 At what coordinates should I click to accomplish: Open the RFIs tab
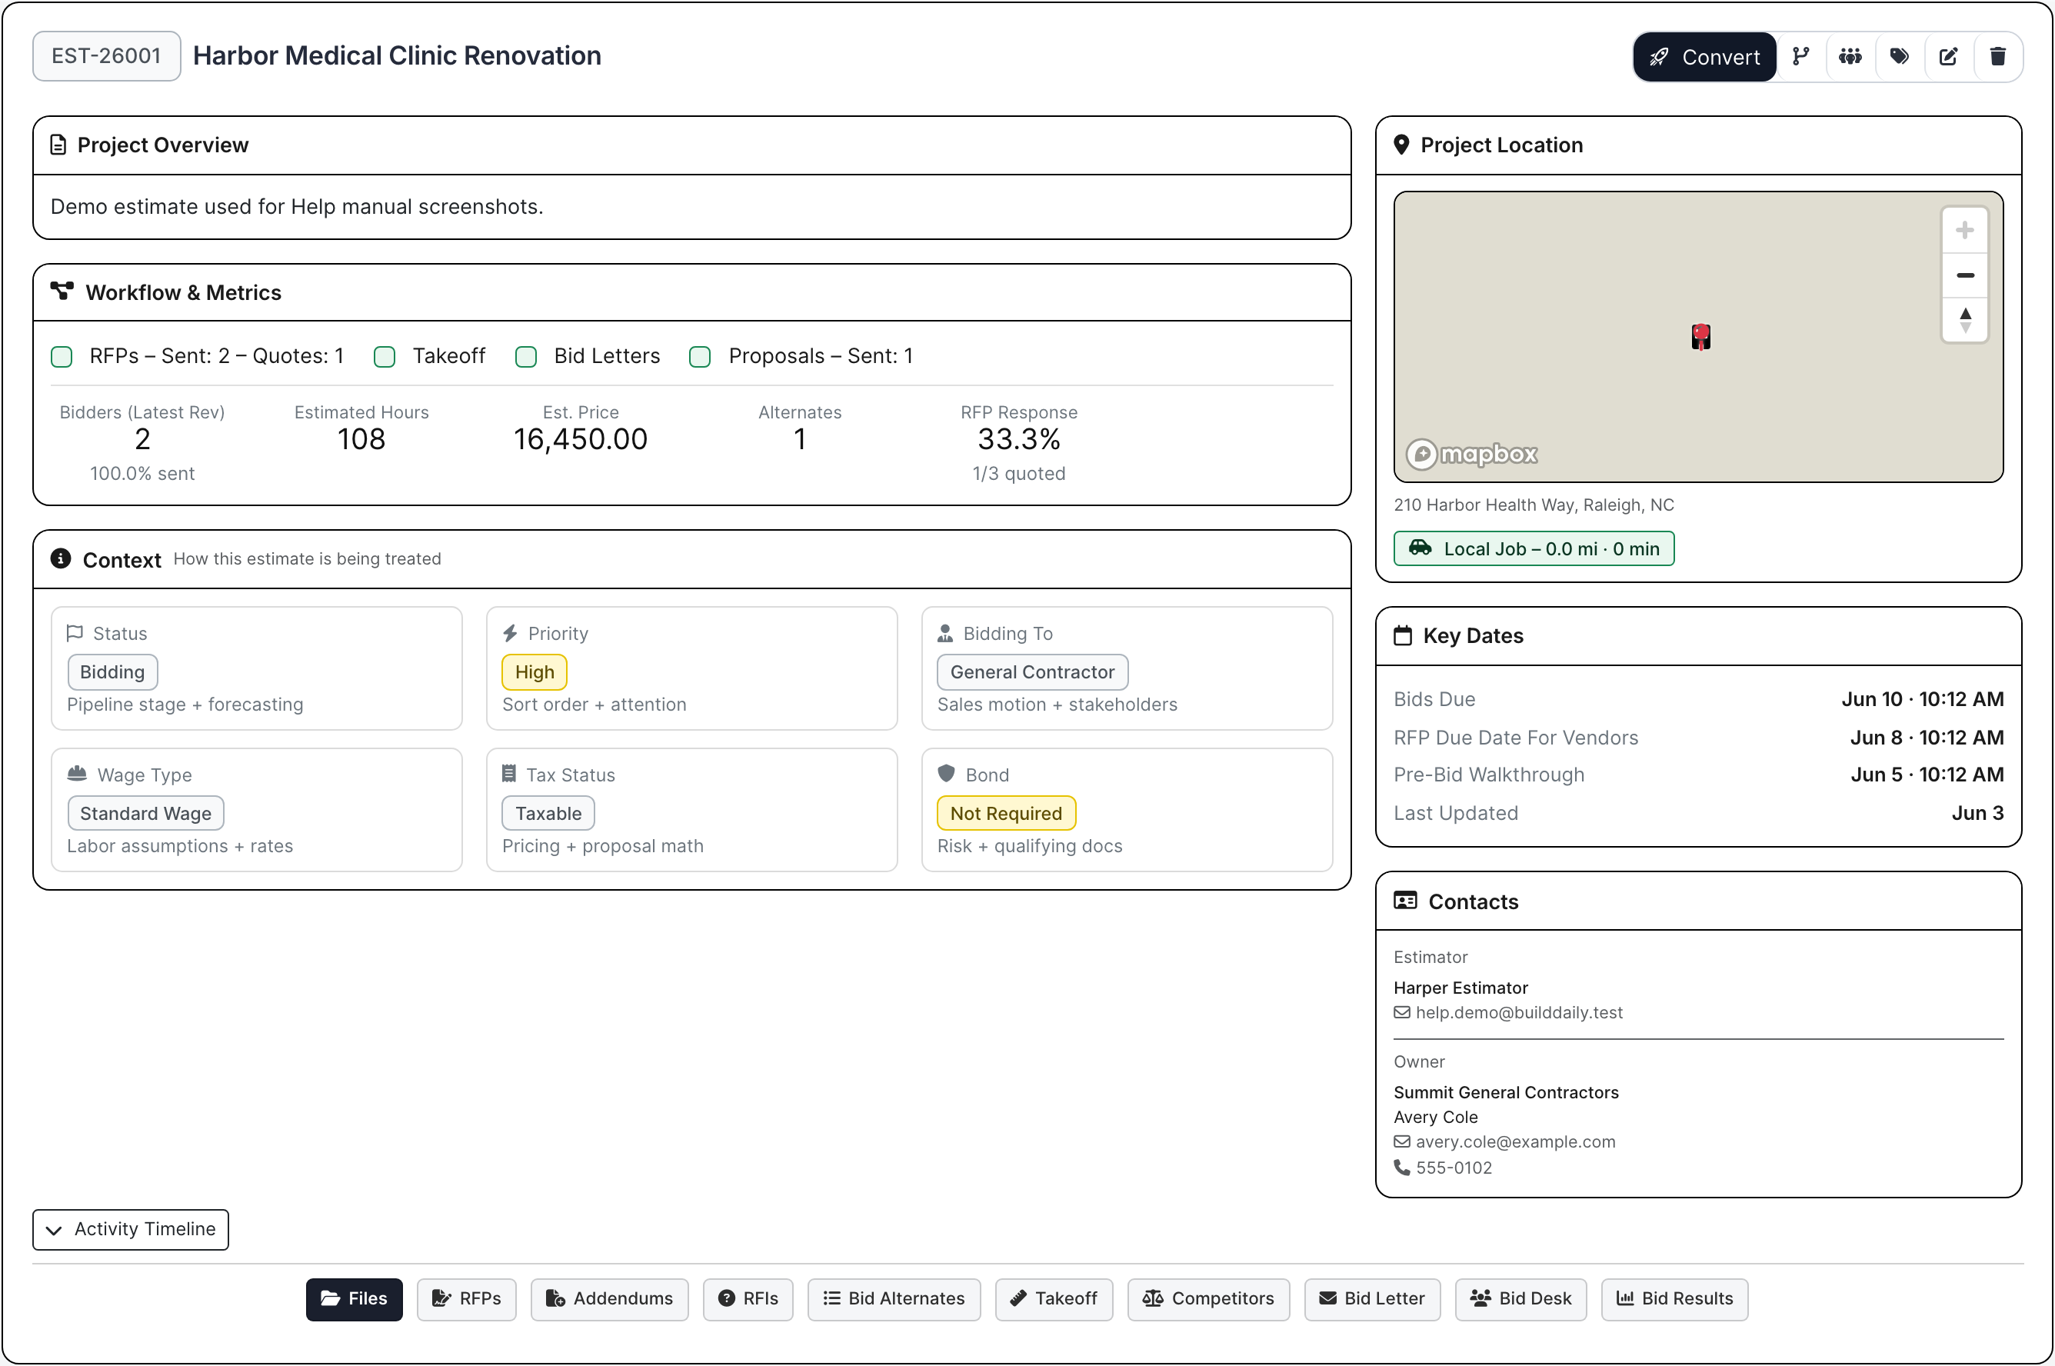tap(748, 1299)
